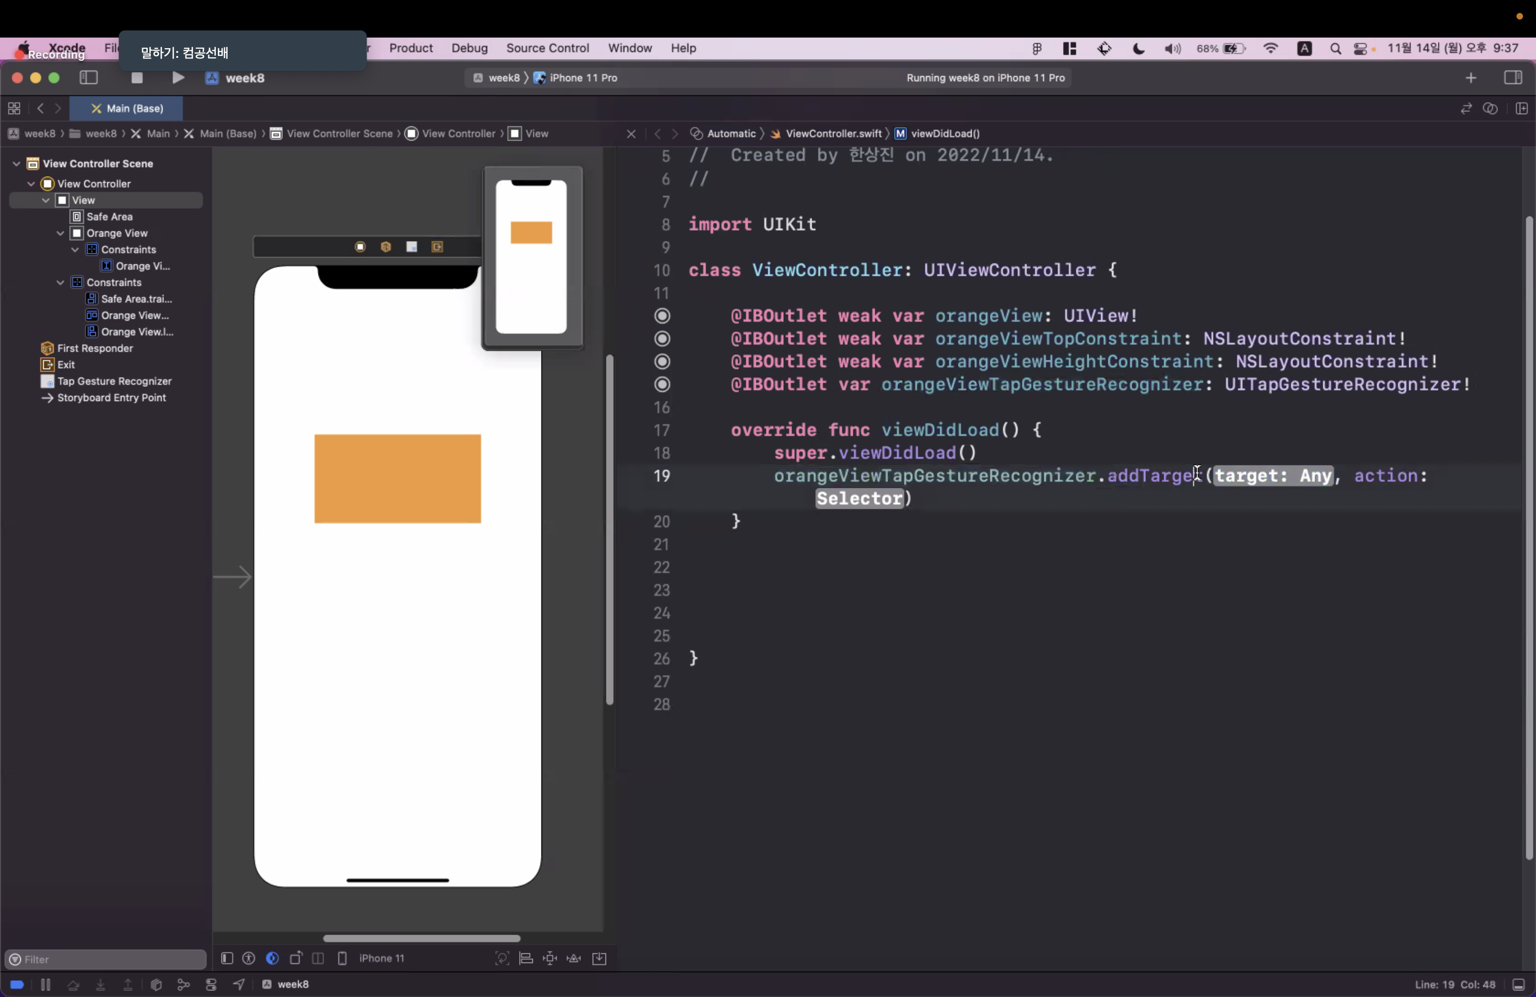1536x997 pixels.
Task: Collapse the View row disclosure triangle
Action: point(46,201)
